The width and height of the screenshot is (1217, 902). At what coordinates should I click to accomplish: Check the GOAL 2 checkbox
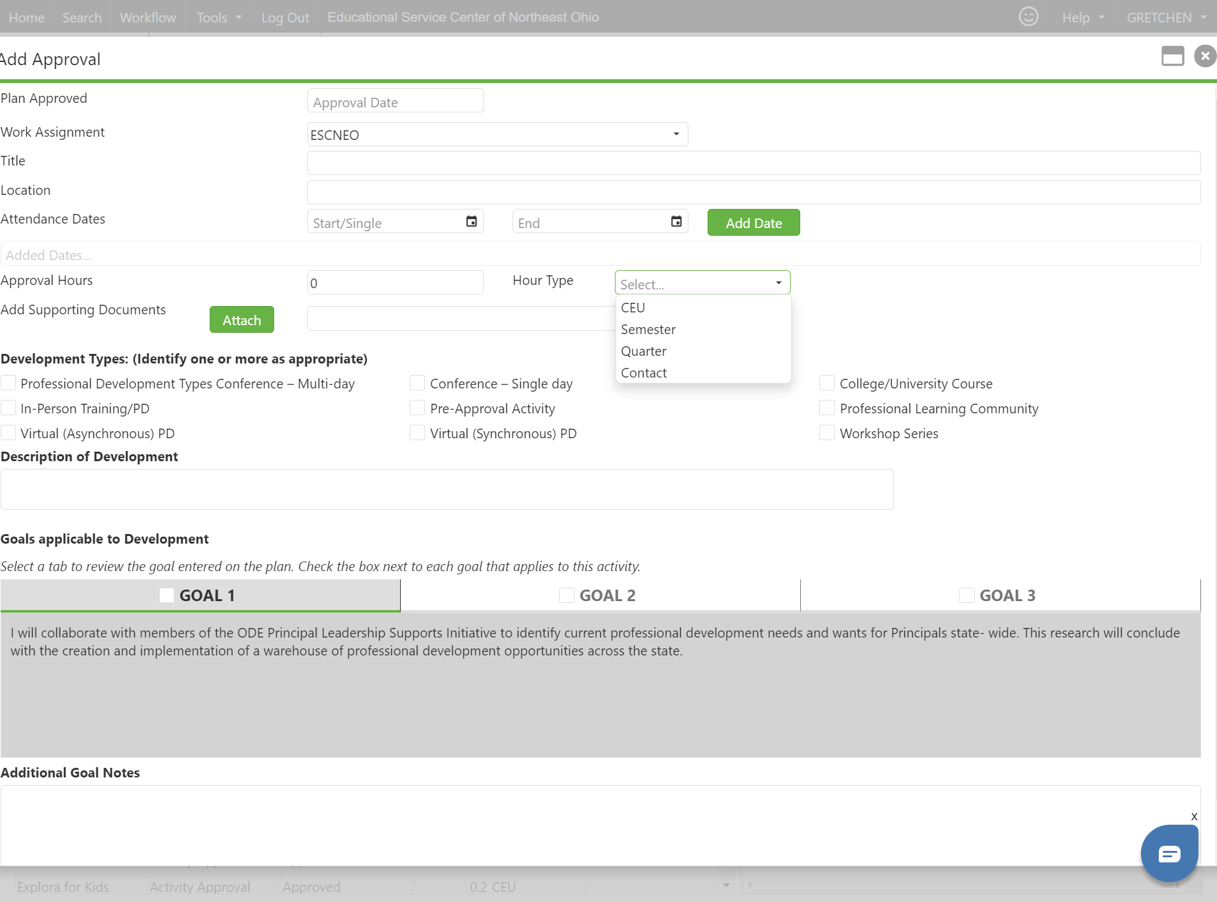click(567, 595)
